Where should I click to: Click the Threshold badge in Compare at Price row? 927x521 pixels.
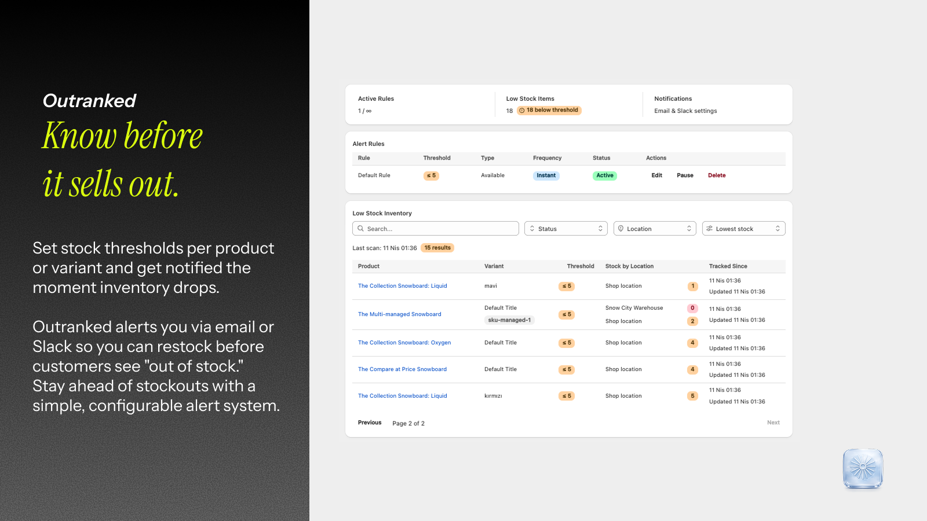[567, 369]
